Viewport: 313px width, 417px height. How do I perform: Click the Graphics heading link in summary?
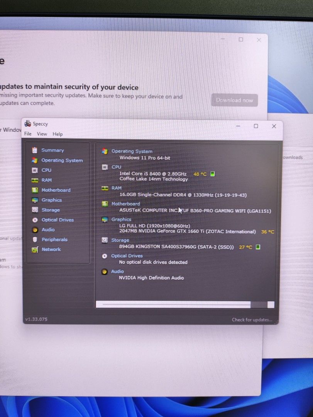tap(121, 219)
